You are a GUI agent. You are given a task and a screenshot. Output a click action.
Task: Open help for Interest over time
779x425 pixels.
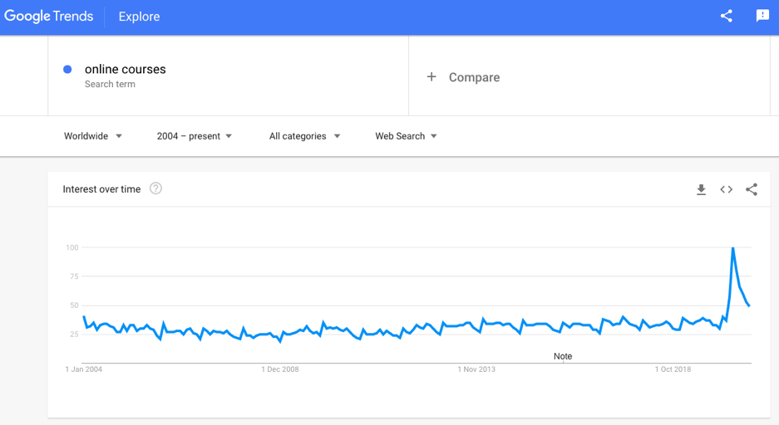click(155, 188)
